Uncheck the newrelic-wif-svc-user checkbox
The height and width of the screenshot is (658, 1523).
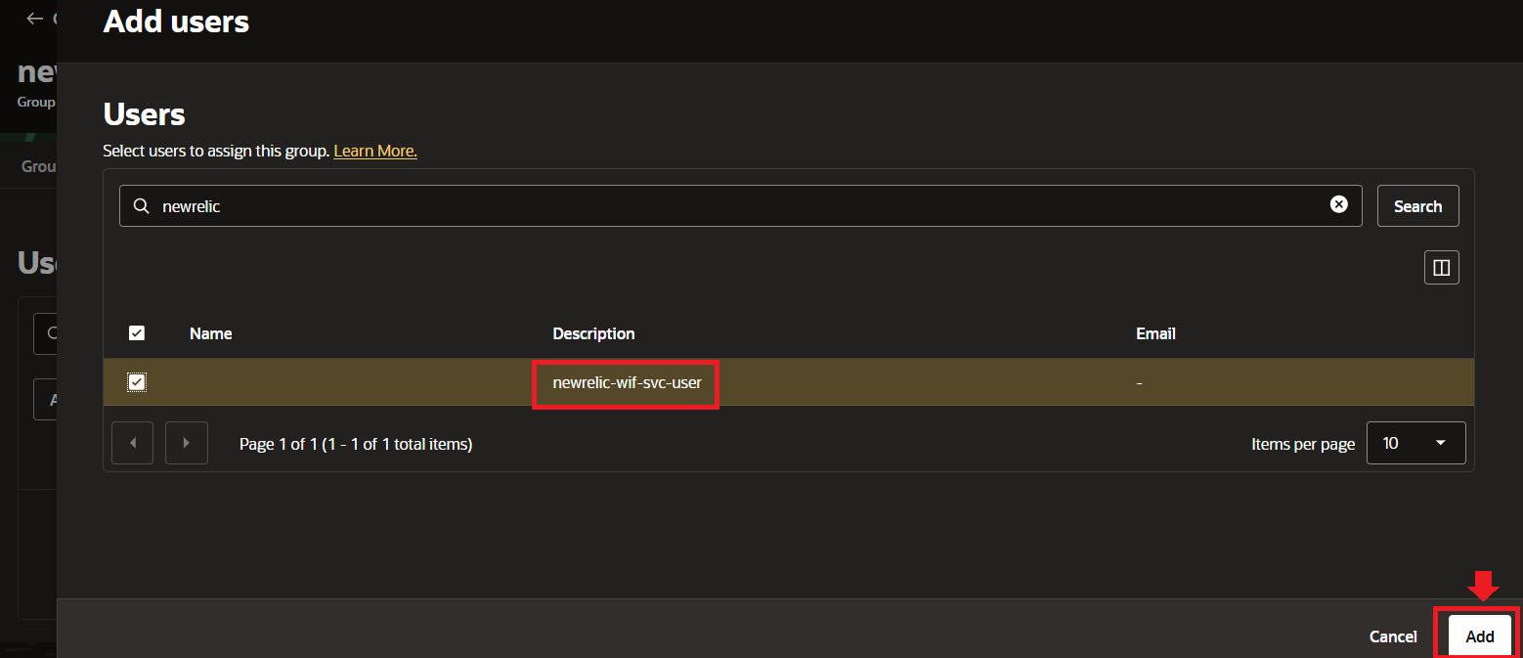(136, 382)
